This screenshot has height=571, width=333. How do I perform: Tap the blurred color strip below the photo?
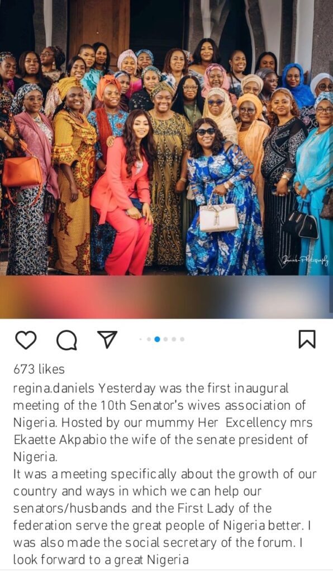point(166,297)
